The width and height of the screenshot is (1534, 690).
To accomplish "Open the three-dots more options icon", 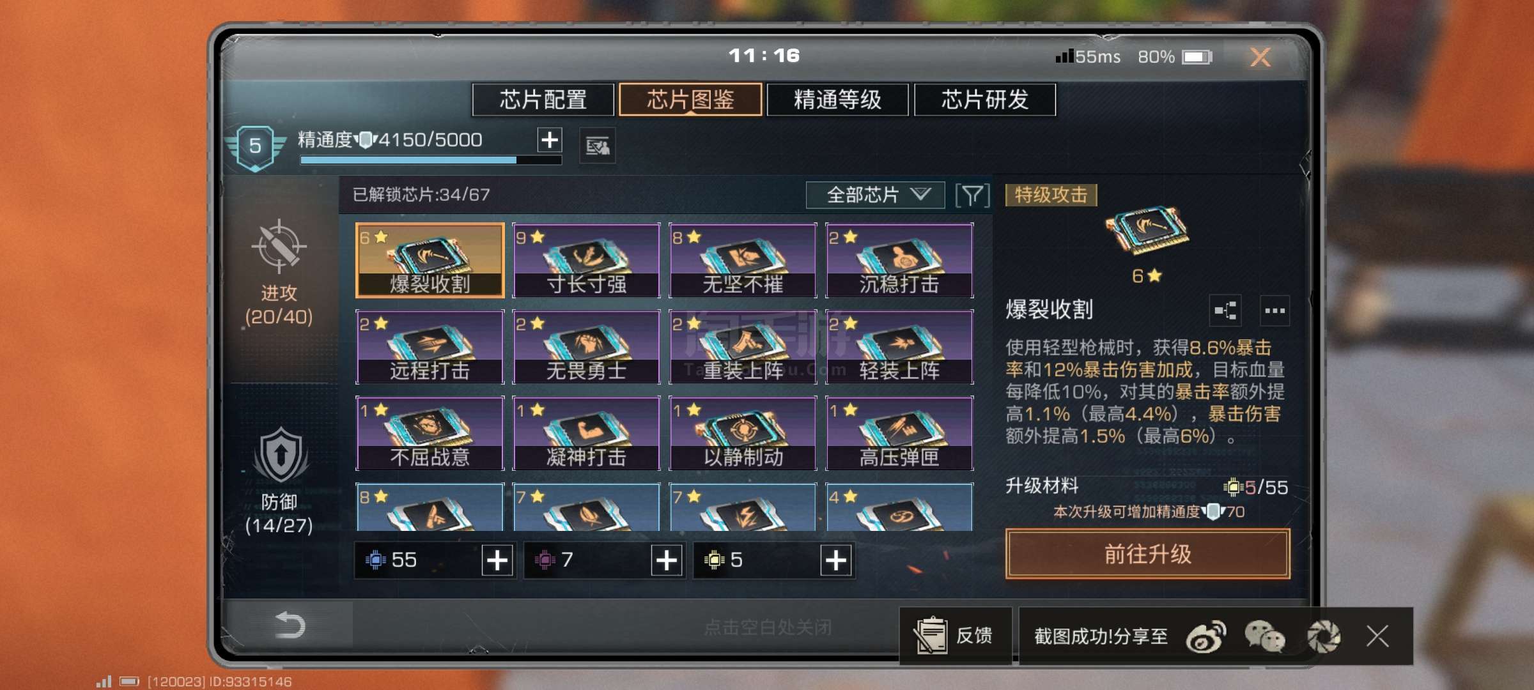I will pos(1274,311).
